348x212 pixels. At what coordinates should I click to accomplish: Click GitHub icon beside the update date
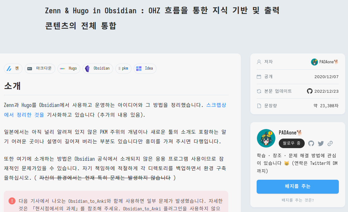[x=310, y=91]
